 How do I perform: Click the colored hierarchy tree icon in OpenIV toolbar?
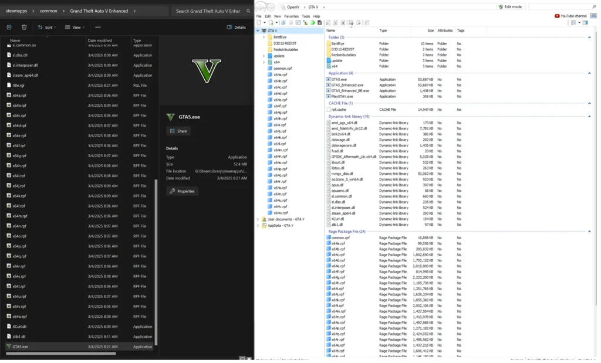(x=305, y=23)
